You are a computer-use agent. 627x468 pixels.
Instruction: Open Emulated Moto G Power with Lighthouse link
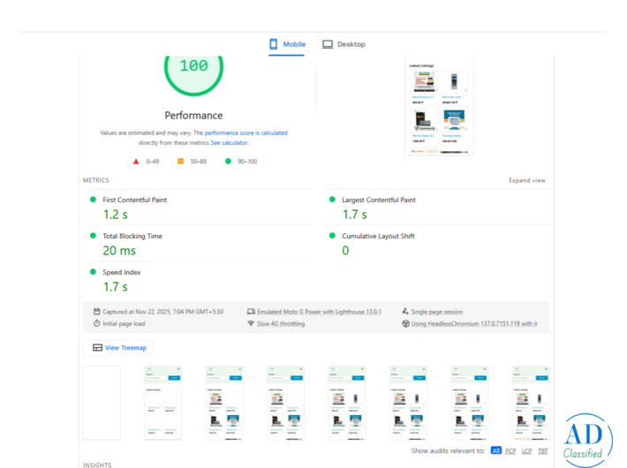point(319,312)
